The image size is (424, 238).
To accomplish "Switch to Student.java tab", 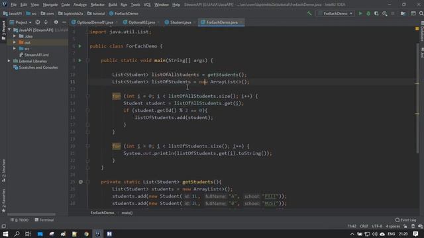I will pos(181,22).
